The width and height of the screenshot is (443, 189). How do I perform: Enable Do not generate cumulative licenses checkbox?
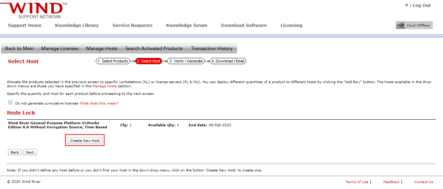click(x=10, y=102)
